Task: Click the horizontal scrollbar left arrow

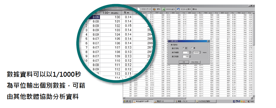Action: pos(124,98)
